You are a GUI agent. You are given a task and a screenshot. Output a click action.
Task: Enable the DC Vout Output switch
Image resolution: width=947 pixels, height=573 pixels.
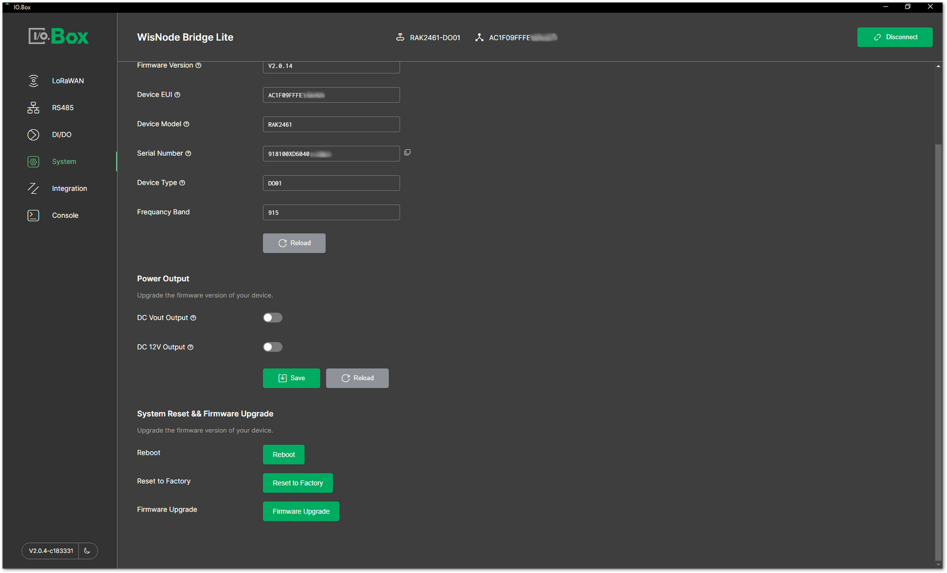(273, 318)
